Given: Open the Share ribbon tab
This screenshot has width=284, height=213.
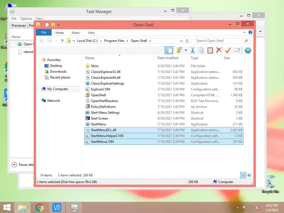Looking at the screenshot, I should pos(75,33).
